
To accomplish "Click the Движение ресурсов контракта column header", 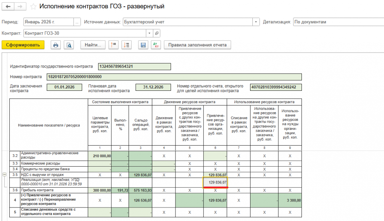I will [189, 102].
